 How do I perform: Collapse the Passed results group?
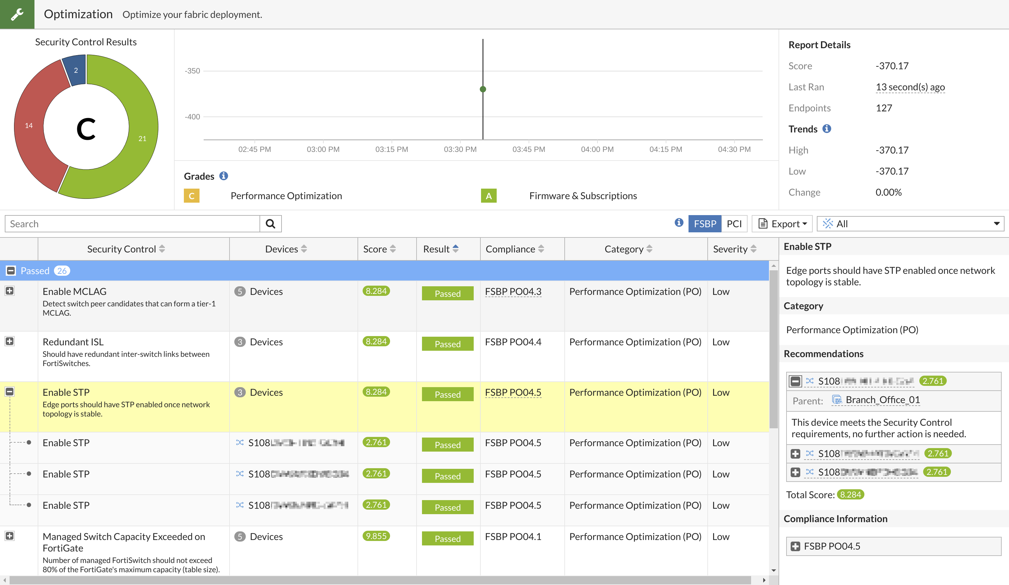coord(11,270)
